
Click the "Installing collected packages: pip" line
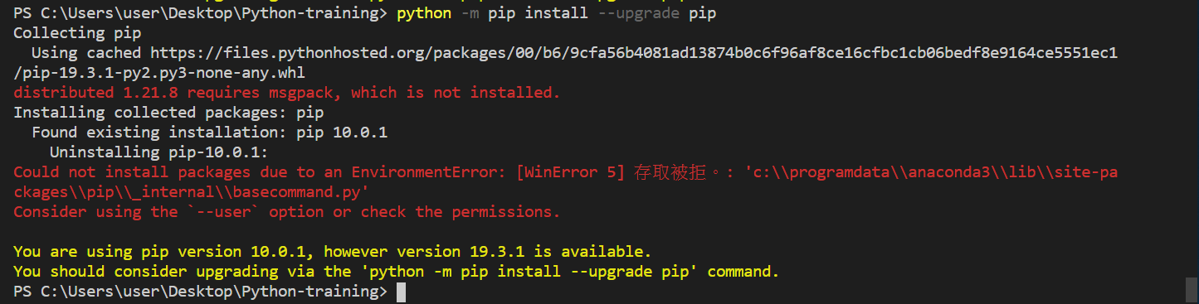pyautogui.click(x=168, y=113)
